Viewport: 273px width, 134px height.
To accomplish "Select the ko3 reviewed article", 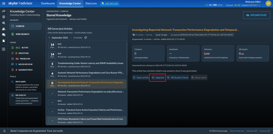I will point(86,103).
